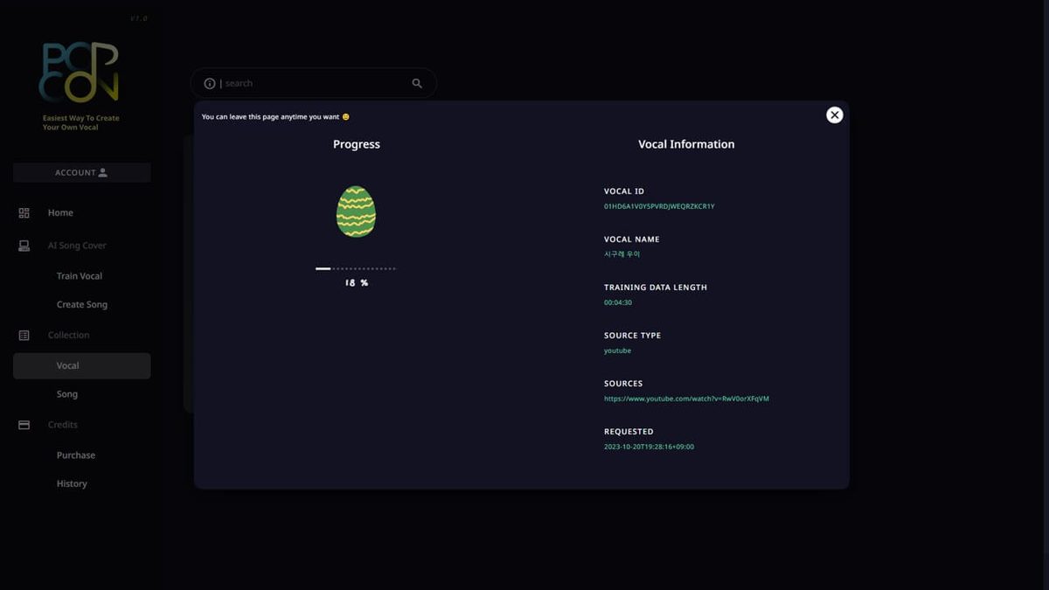Open the Account button
Screen dimensions: 1049x590
[82, 172]
